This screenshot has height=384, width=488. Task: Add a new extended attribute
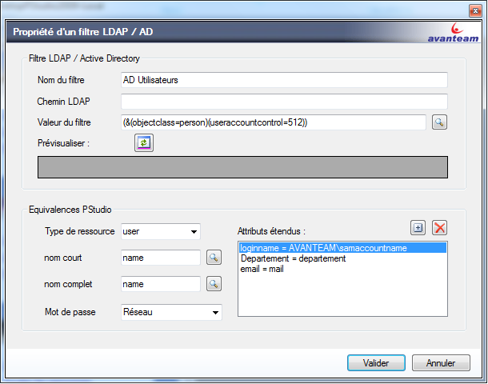click(x=418, y=228)
